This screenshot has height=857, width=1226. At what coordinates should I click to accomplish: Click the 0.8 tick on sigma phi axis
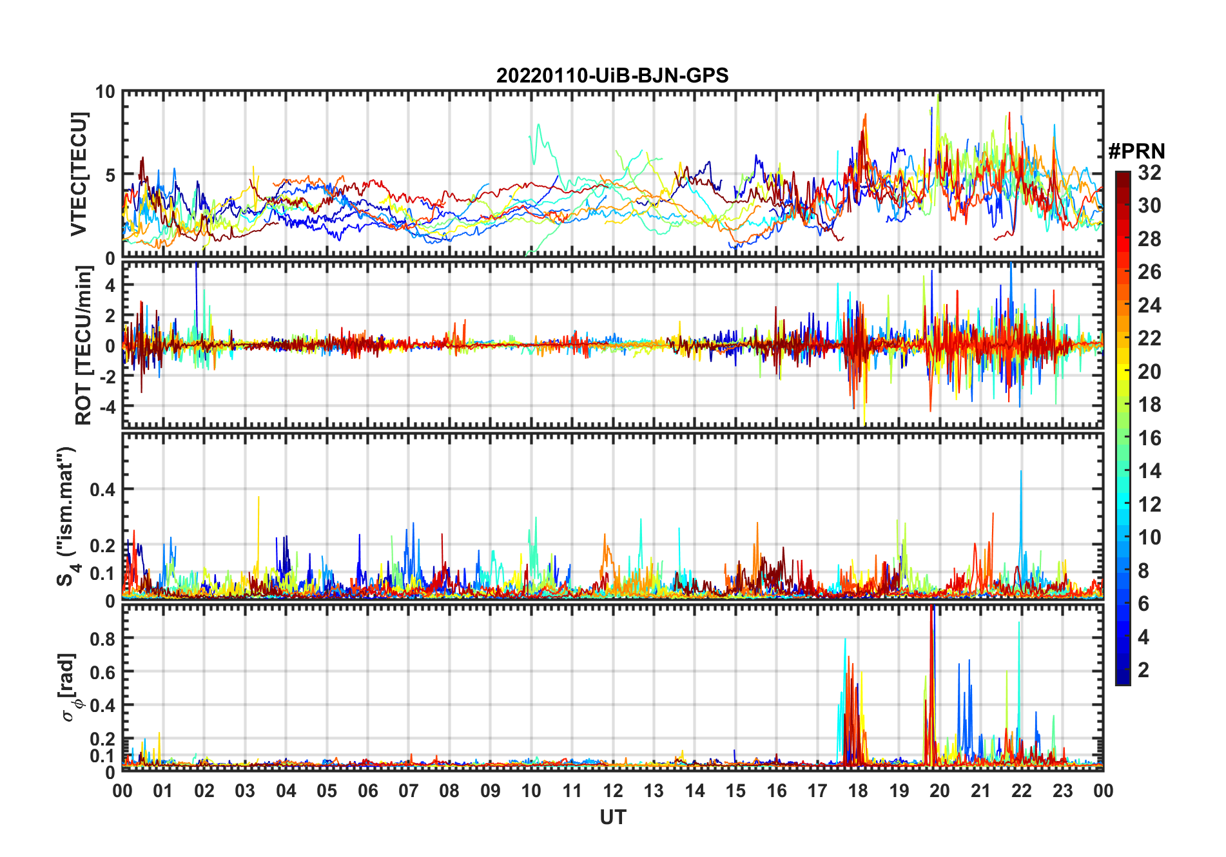click(x=102, y=639)
